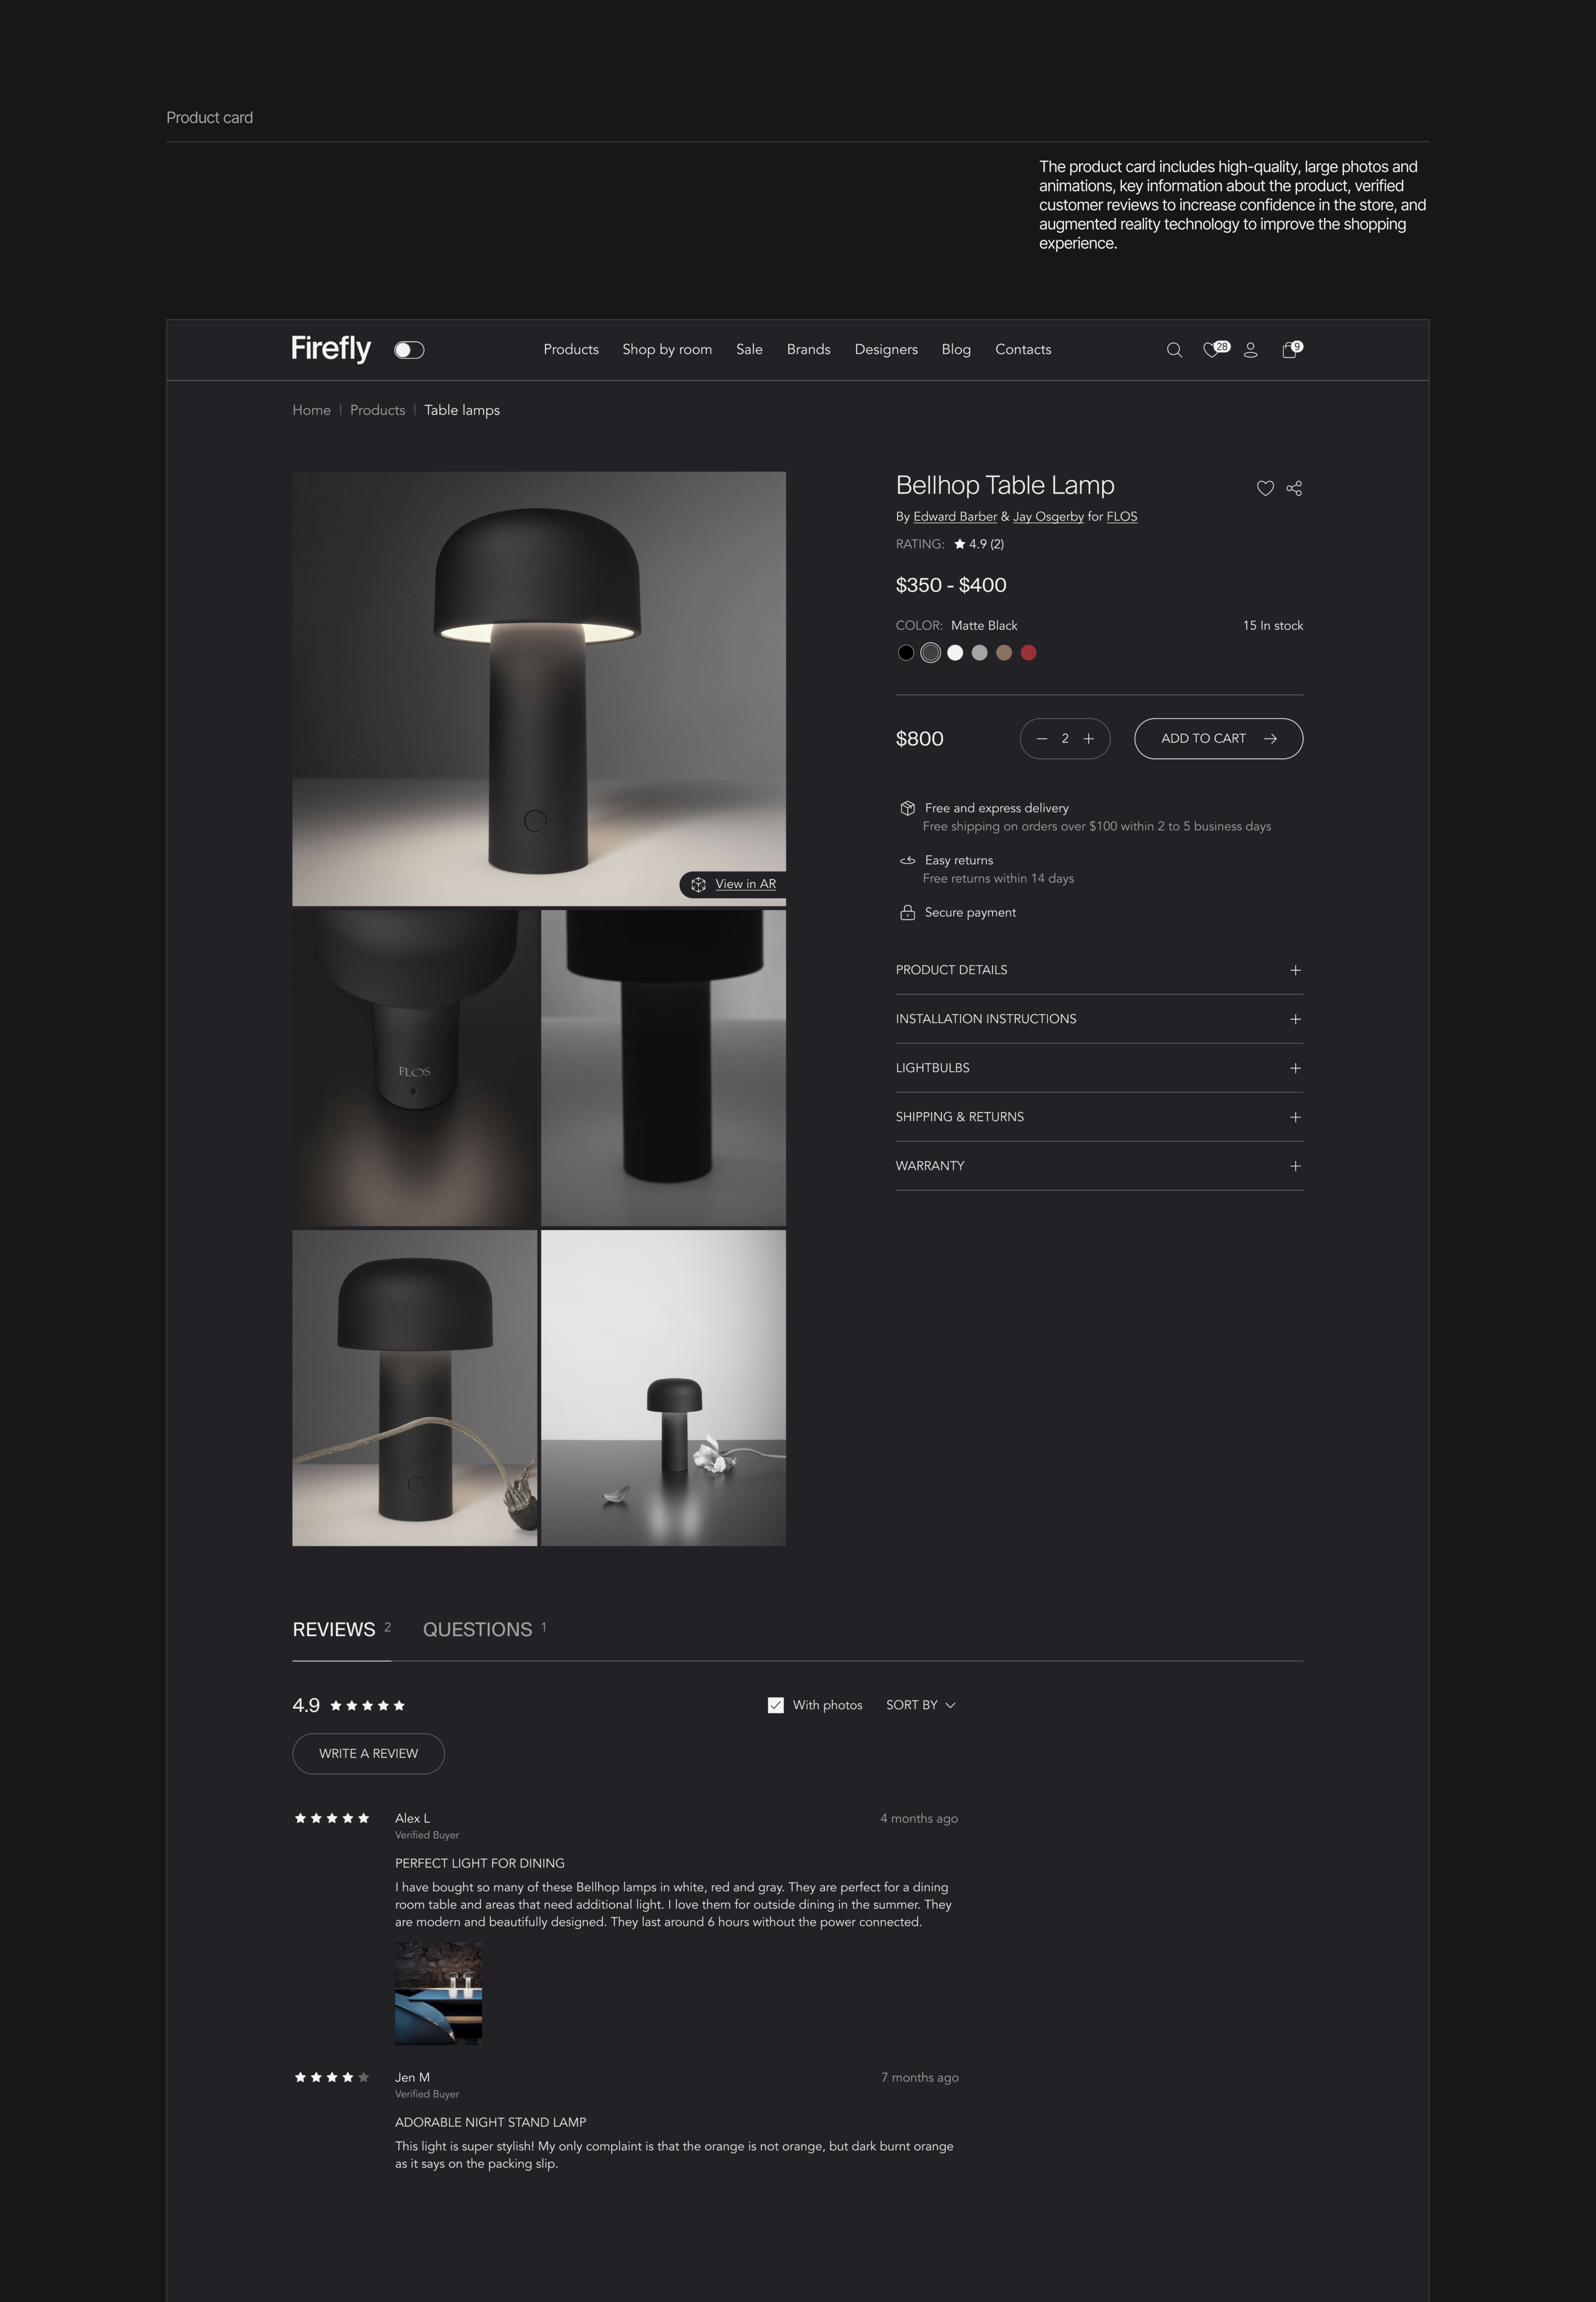Viewport: 1596px width, 2302px height.
Task: Click the View in AR link
Action: tap(745, 884)
